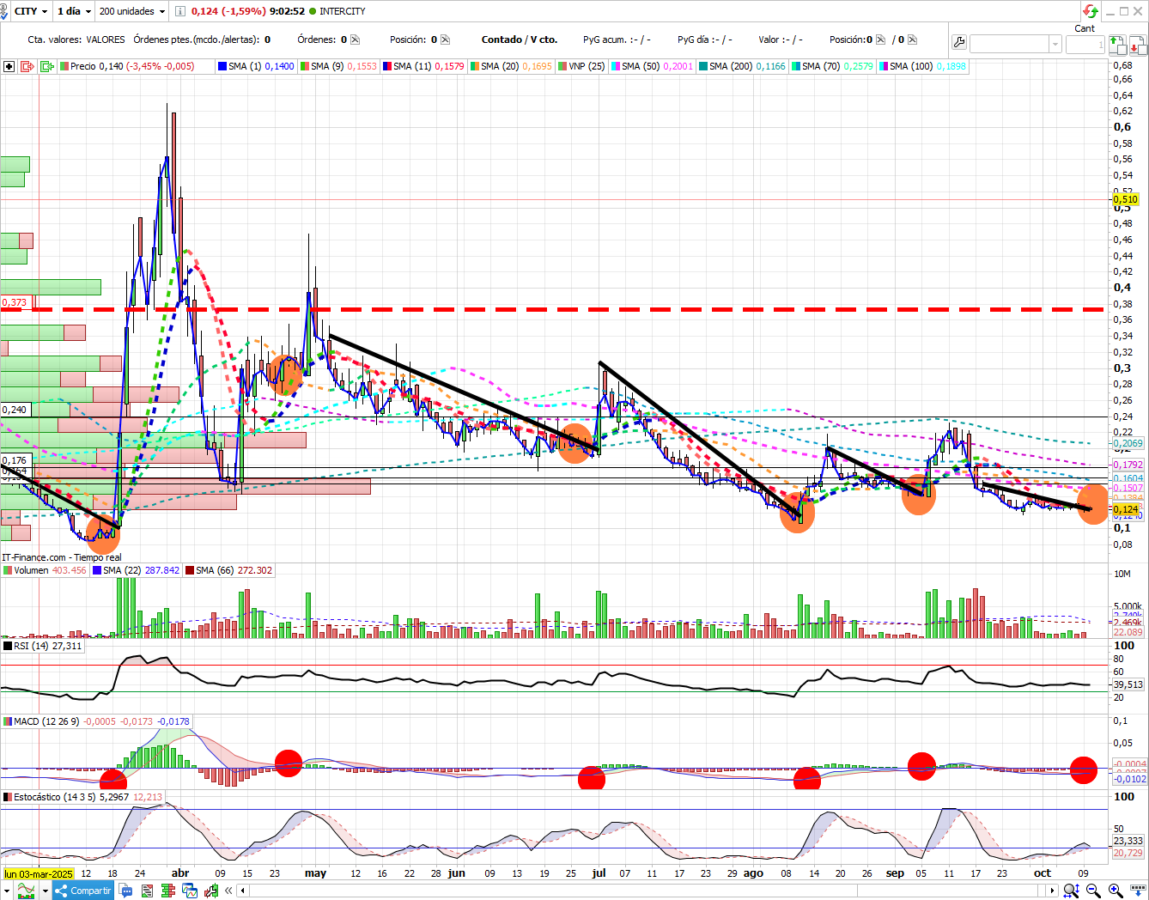Click the Órdenes edit icon button
Screen dimensions: 1149x900
(x=356, y=40)
